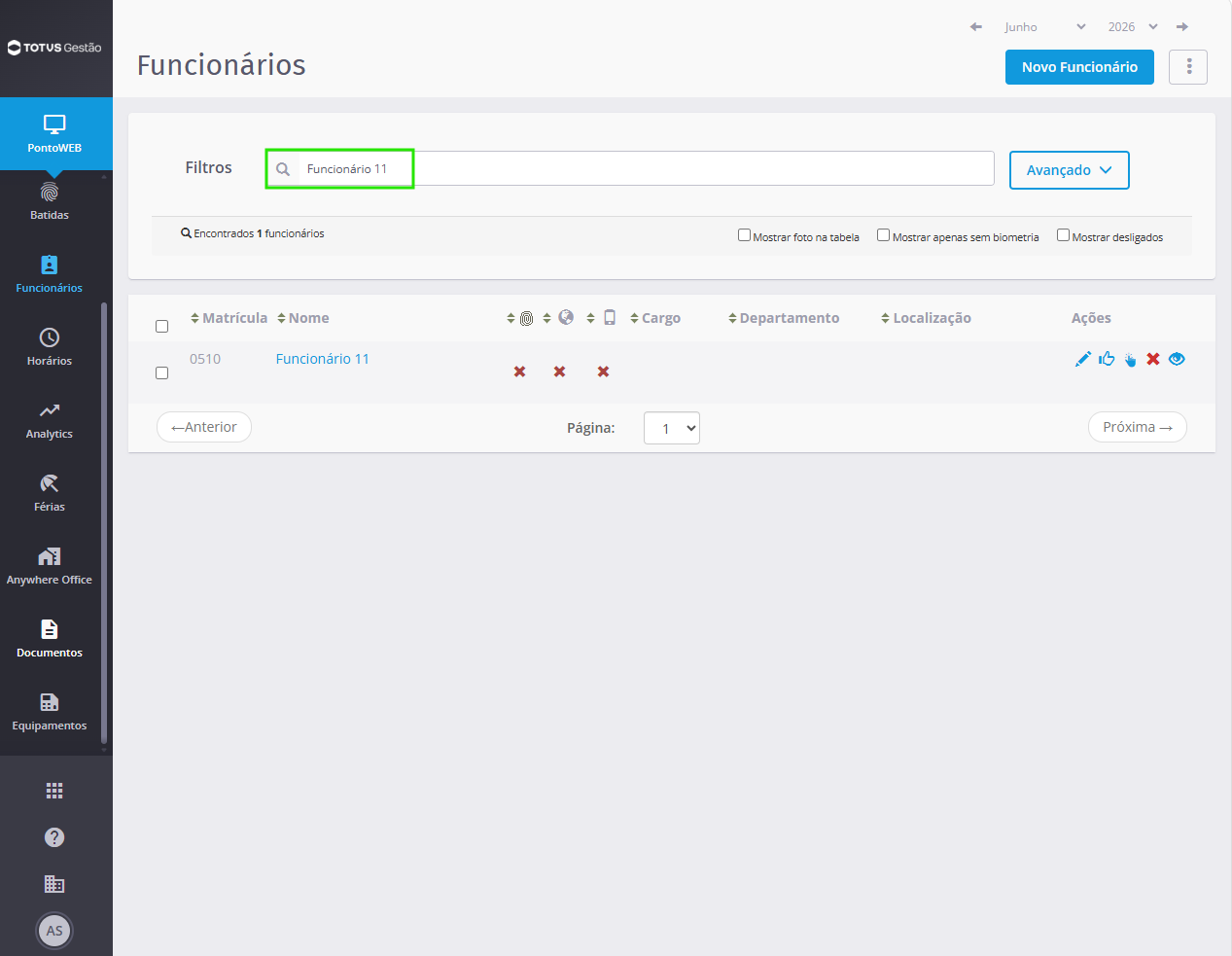Click the sidebar vertical scrollbar

coord(104,525)
